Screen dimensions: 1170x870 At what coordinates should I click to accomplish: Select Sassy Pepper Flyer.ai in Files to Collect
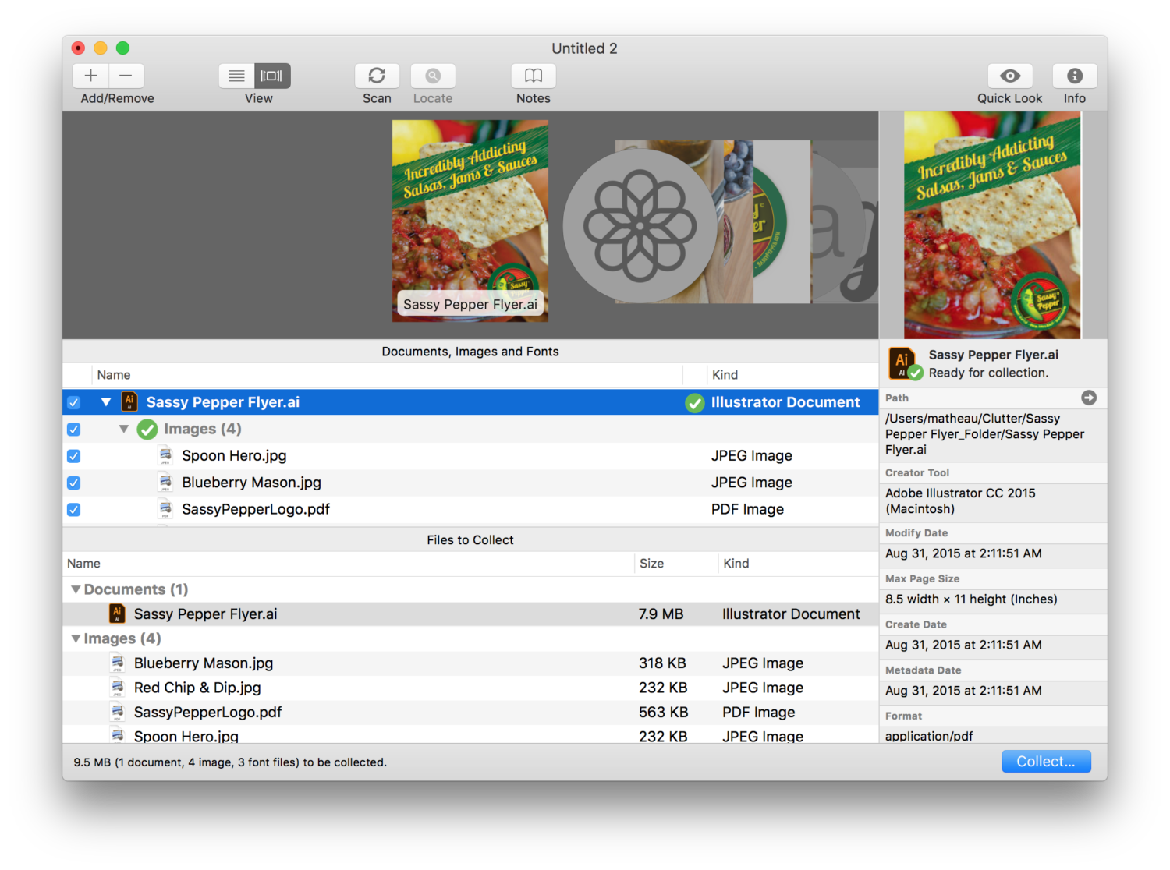click(470, 614)
